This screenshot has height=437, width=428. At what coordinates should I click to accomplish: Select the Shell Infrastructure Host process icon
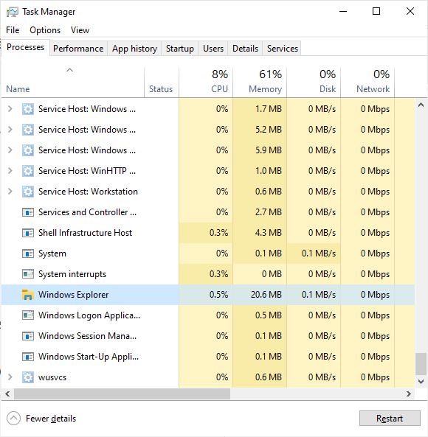(x=27, y=233)
